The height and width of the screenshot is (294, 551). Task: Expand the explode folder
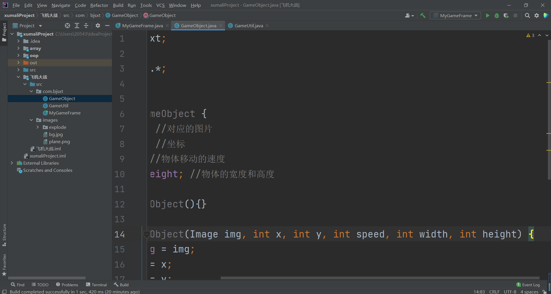point(38,127)
